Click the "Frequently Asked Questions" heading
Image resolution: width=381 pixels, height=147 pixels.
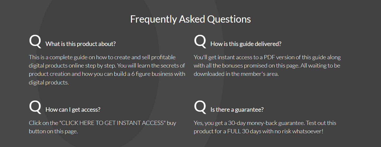pos(190,19)
